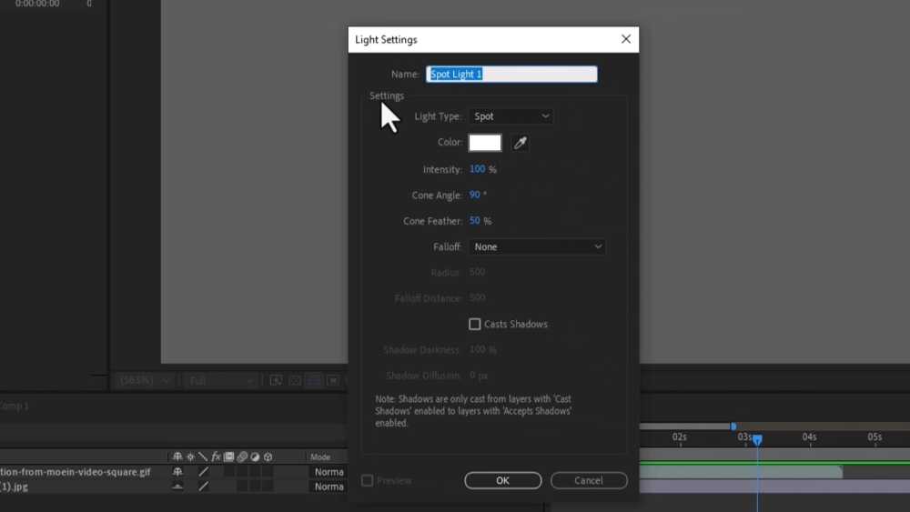Open the Falloff dropdown

[537, 247]
